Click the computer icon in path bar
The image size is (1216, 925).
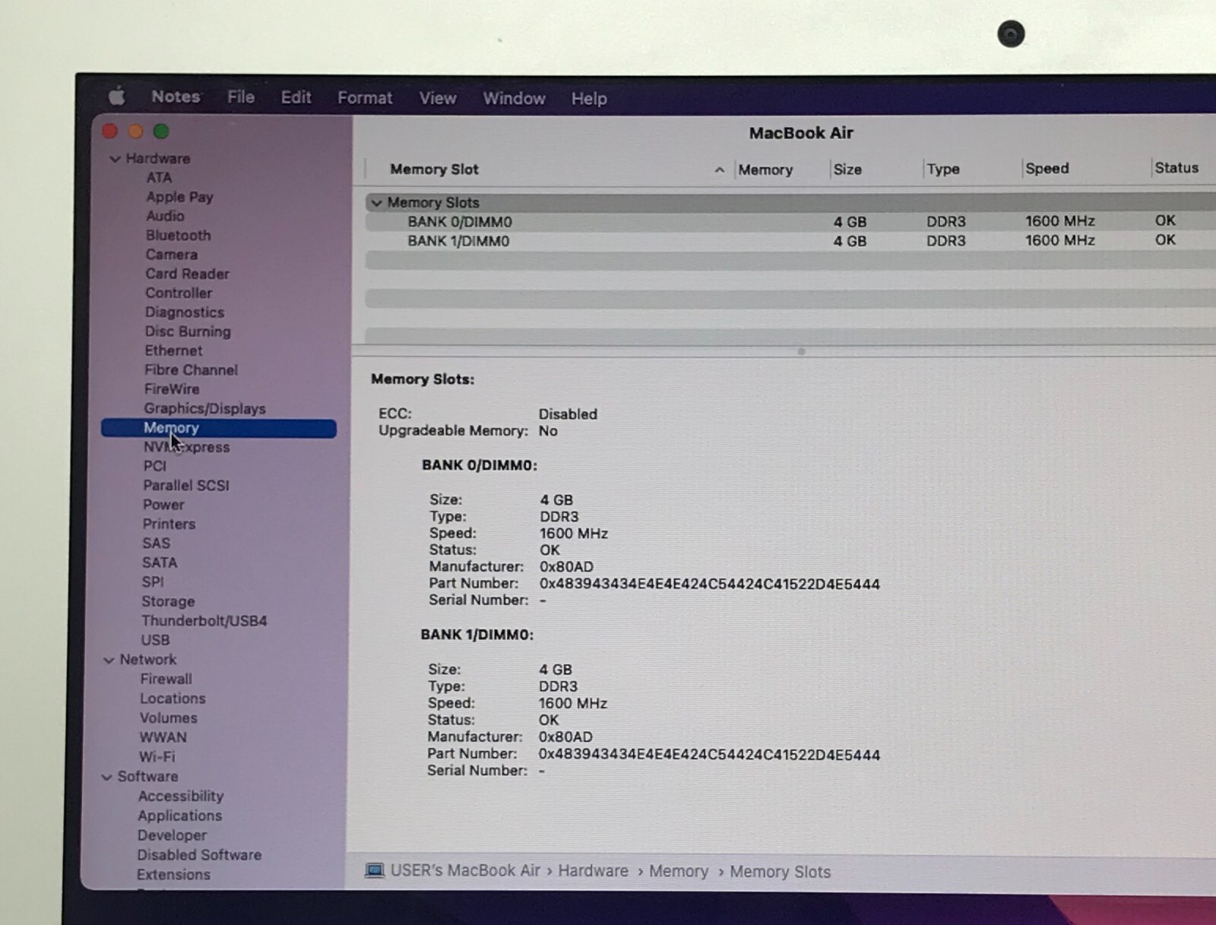pos(375,870)
